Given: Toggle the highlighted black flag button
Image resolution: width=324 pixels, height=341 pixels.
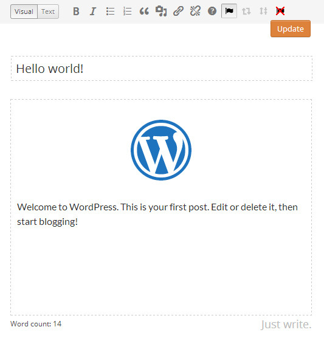Looking at the screenshot, I should [x=229, y=11].
